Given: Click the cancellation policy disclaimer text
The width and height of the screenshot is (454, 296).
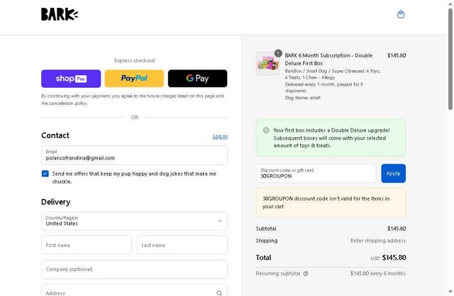Looking at the screenshot, I should point(133,99).
